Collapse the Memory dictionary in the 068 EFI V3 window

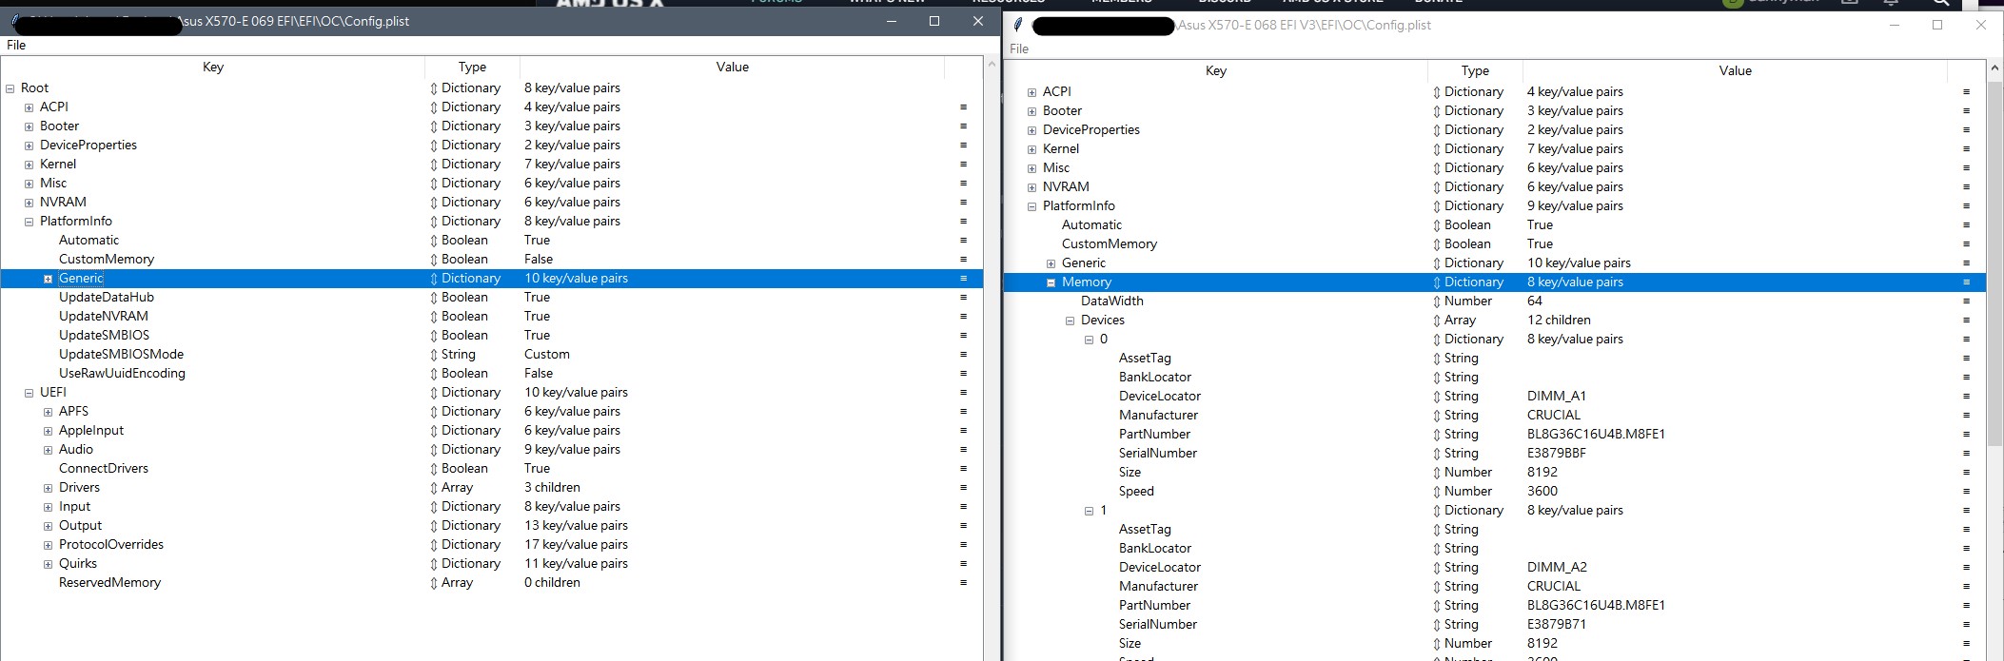tap(1051, 282)
